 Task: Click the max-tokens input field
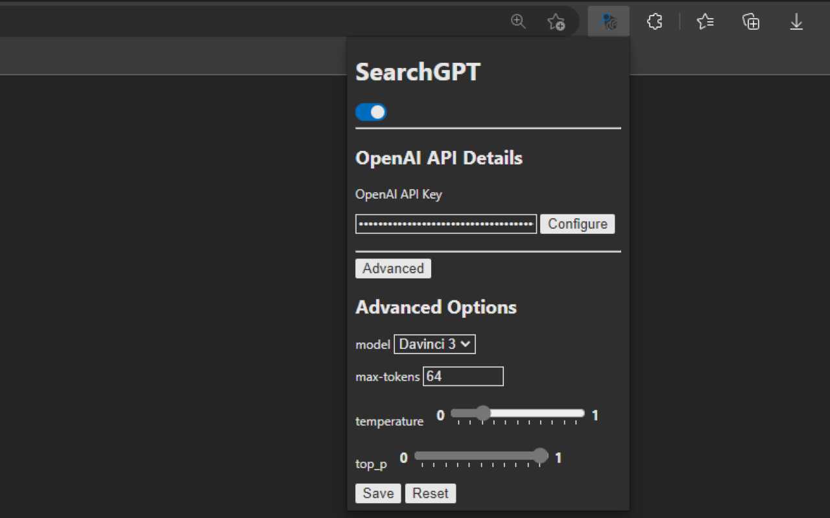[463, 376]
